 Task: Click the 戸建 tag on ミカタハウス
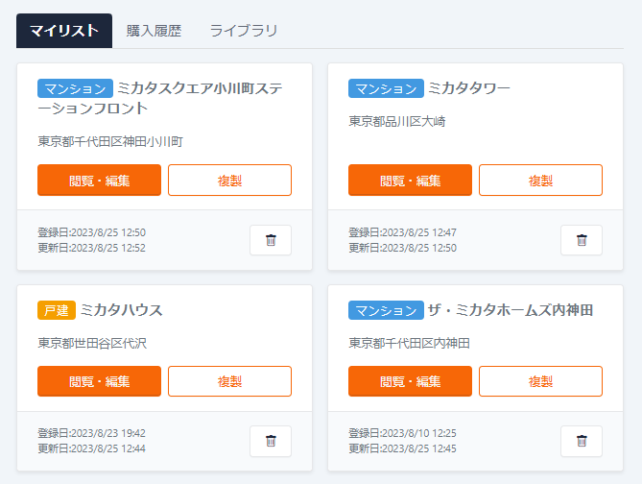[x=57, y=310]
